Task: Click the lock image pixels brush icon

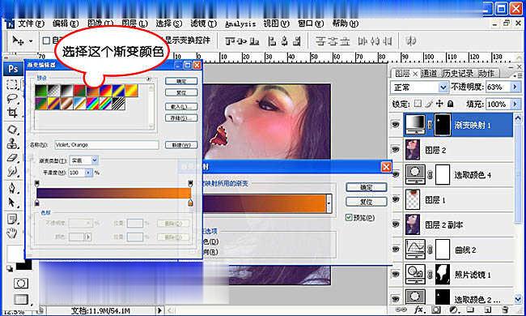Action: 428,104
